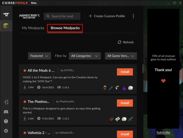Expand the Featured sort dropdown
The height and width of the screenshot is (138, 183).
(39, 56)
